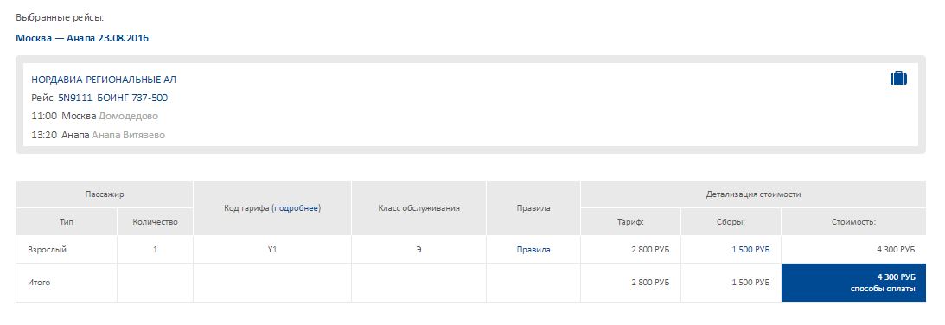Click the Y1 tariff code cell
The image size is (945, 325).
coord(272,250)
